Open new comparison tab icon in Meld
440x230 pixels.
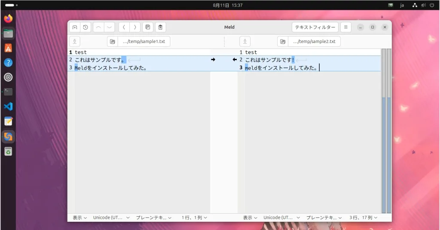(x=75, y=27)
